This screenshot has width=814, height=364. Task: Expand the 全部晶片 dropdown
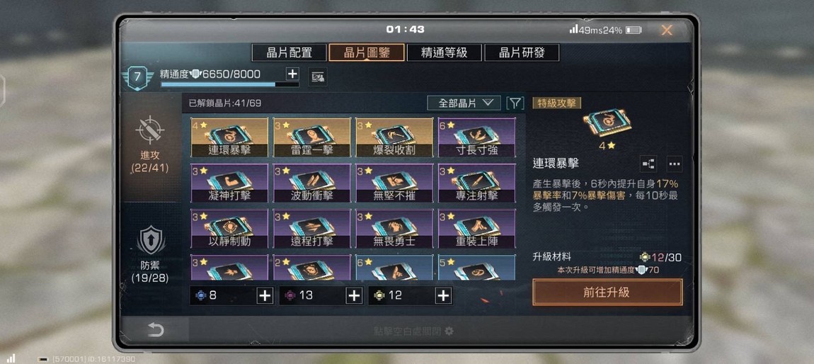[464, 103]
